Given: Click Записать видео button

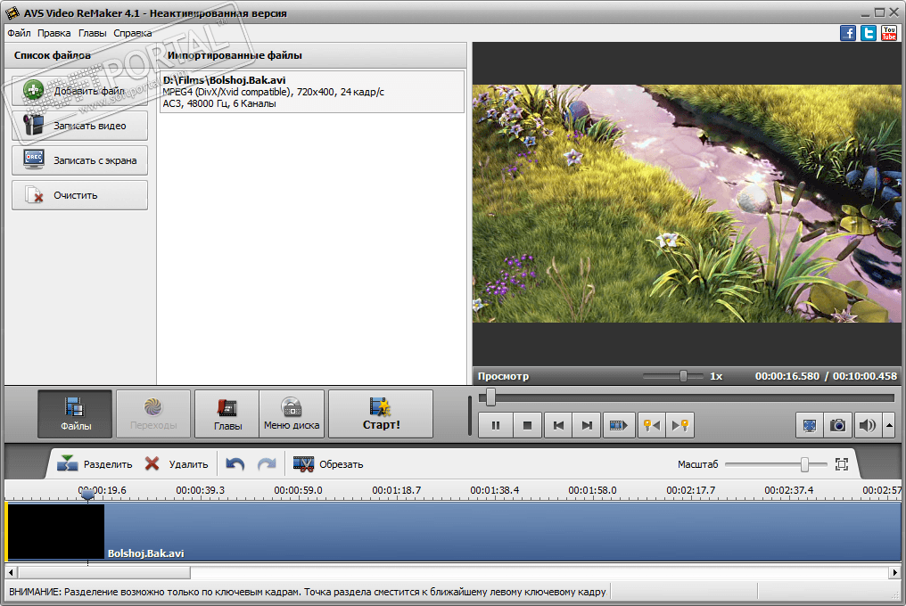Looking at the screenshot, I should [x=79, y=126].
